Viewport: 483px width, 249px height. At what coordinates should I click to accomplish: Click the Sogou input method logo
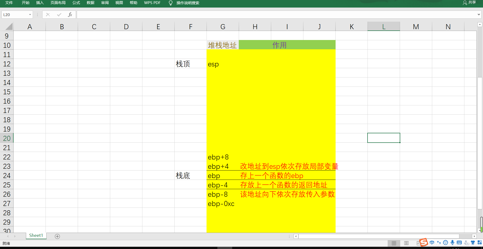pos(424,242)
